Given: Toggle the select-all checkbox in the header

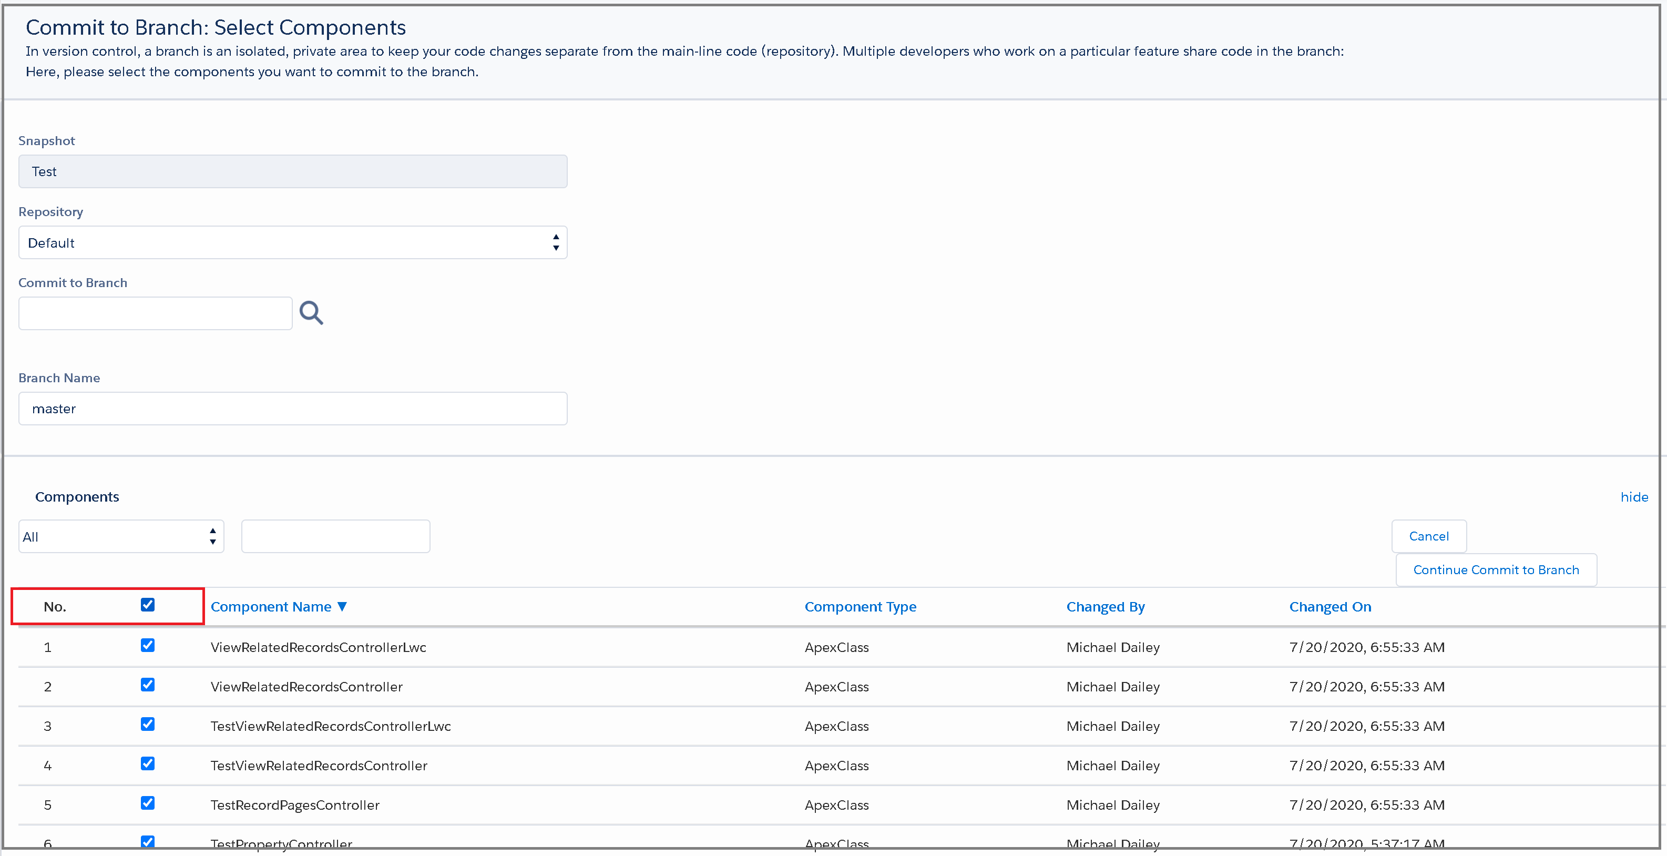Looking at the screenshot, I should [148, 604].
